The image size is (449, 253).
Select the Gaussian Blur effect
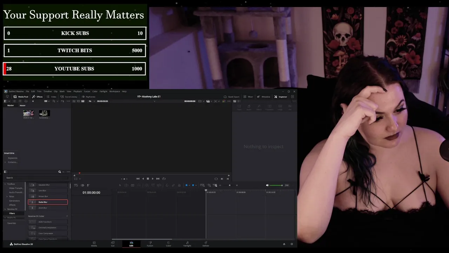click(48, 185)
